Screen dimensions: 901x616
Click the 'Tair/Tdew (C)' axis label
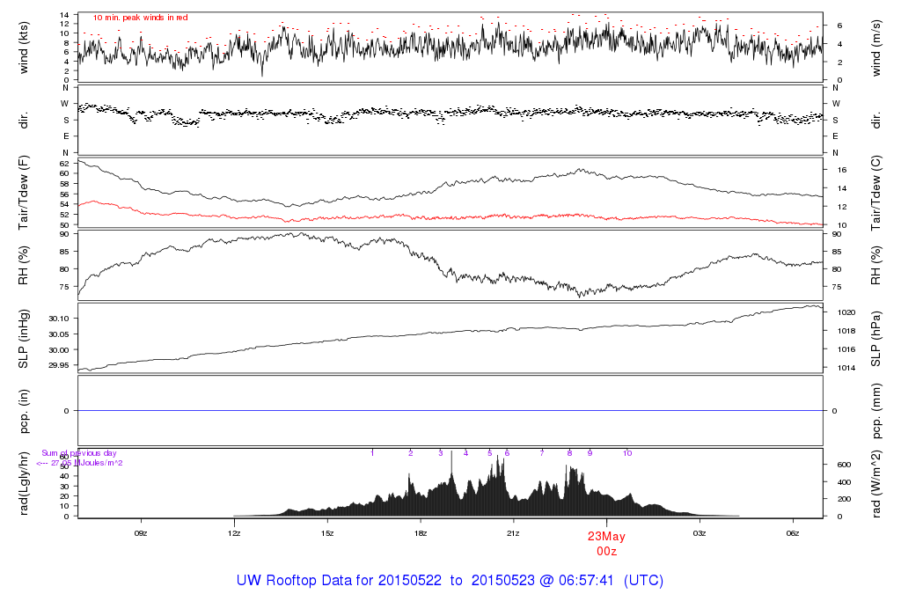coord(875,193)
